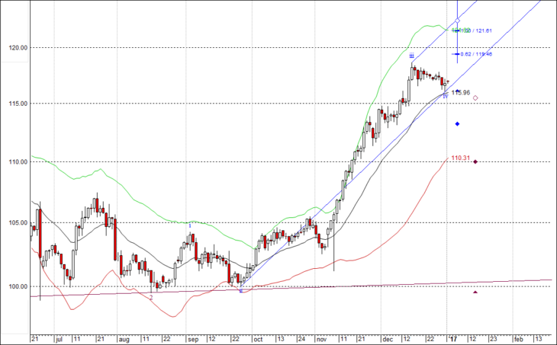The width and height of the screenshot is (557, 345).
Task: Click the 1.00 / 121.61 projection label
Action: click(x=478, y=31)
